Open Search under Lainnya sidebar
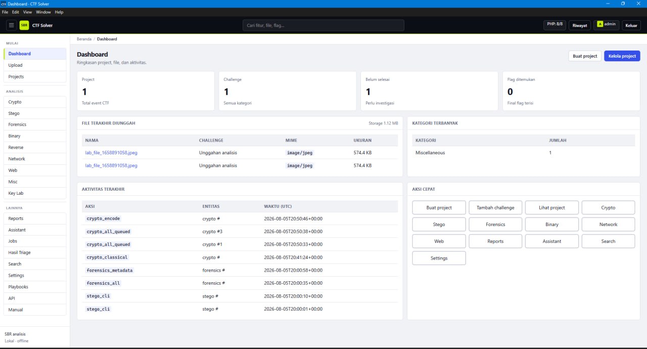 (35, 264)
